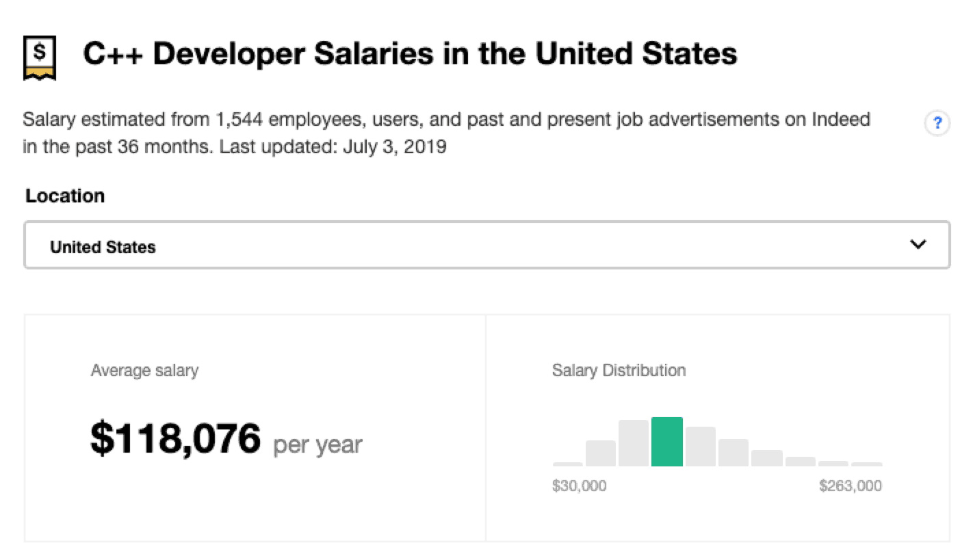Click the Location field label
This screenshot has height=558, width=973.
65,196
